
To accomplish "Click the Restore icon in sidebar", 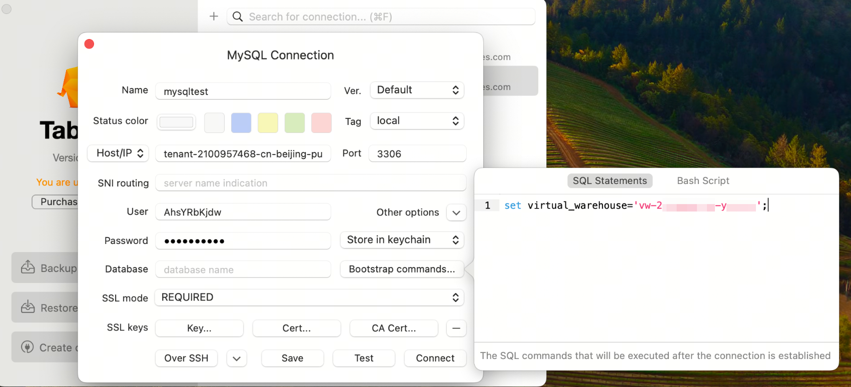I will (x=28, y=307).
